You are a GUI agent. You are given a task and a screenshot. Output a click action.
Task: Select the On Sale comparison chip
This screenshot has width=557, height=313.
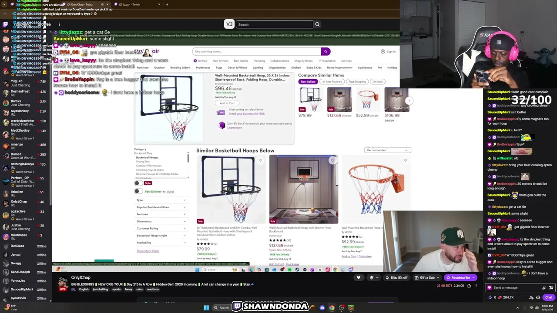pyautogui.click(x=377, y=82)
